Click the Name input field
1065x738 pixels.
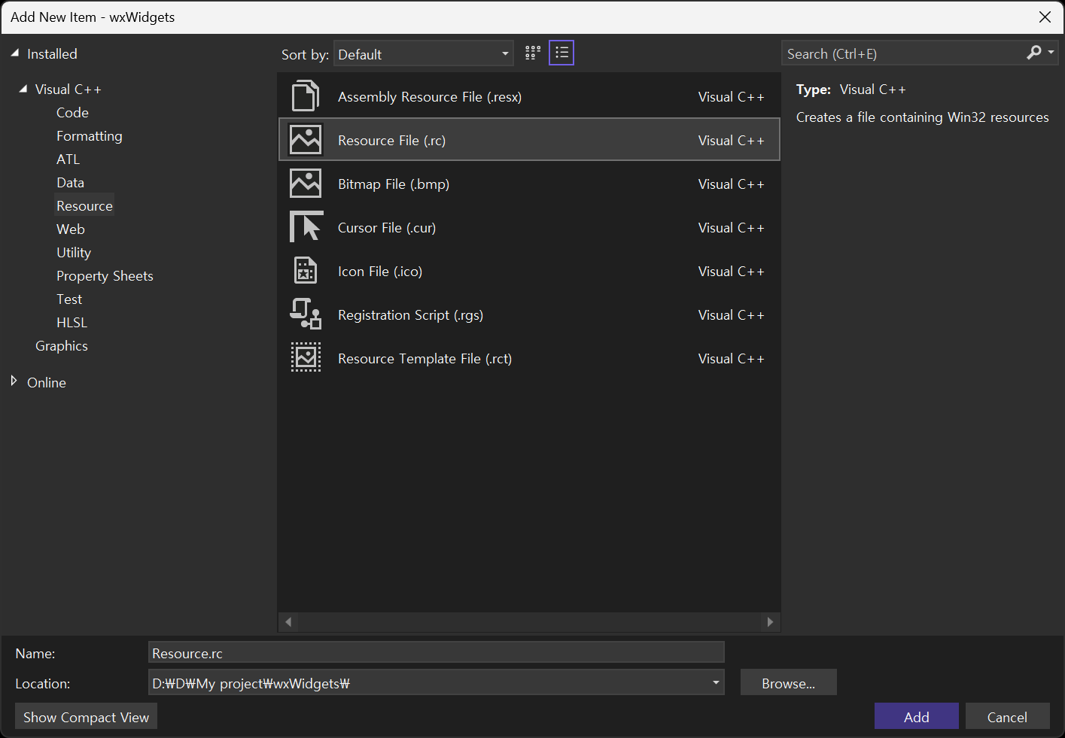click(437, 652)
